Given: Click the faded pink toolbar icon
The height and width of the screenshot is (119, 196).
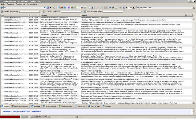Looking at the screenshot, I should (x=97, y=8).
